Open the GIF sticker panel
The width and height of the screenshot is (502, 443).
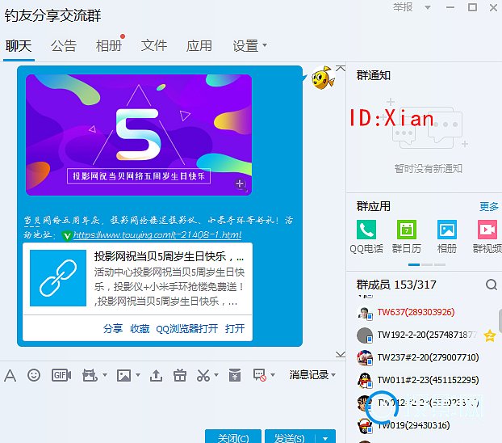pyautogui.click(x=61, y=375)
